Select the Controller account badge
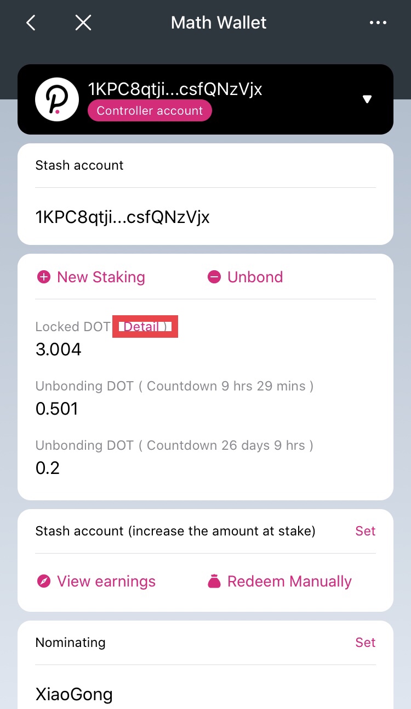 (150, 111)
